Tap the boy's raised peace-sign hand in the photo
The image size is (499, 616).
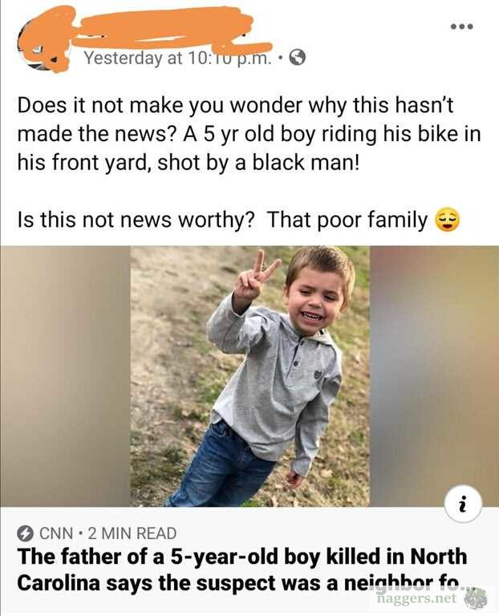coord(258,277)
